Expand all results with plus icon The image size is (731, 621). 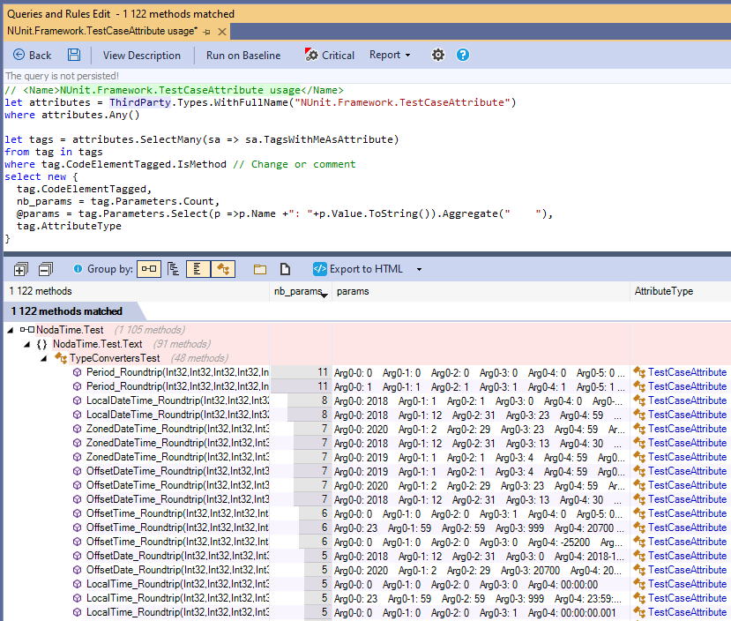21,269
